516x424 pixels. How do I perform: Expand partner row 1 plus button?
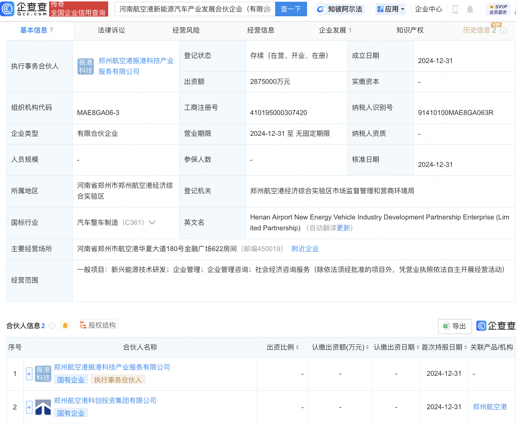pyautogui.click(x=29, y=373)
